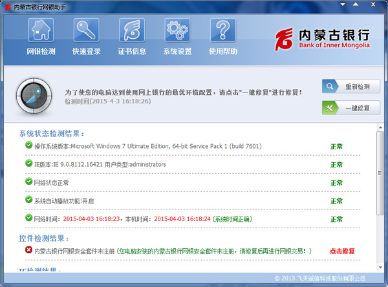Open the 快速登录 key icon

point(87,30)
